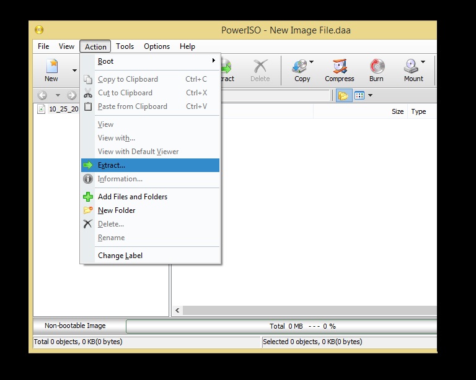Select the 10_25_20 tree item
The height and width of the screenshot is (380, 476).
63,109
